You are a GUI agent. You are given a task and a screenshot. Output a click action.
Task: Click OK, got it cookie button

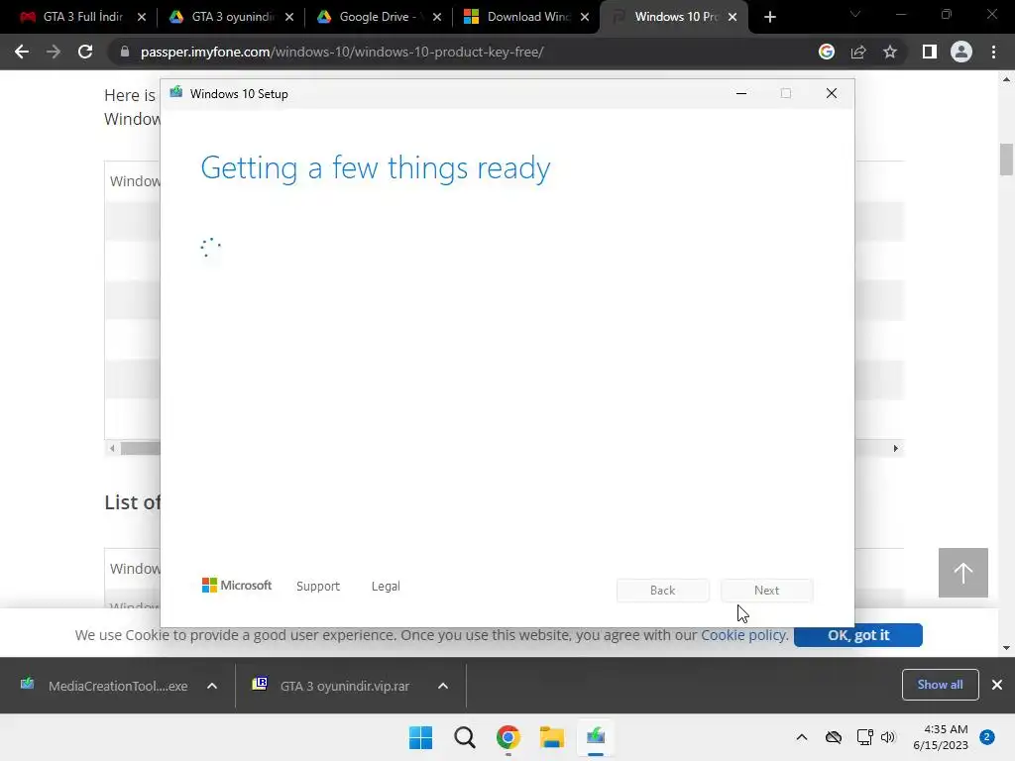pyautogui.click(x=857, y=635)
